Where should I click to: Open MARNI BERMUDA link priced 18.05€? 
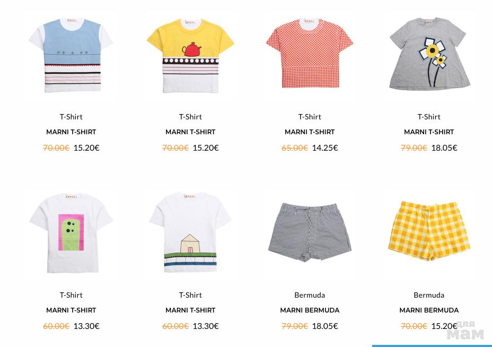(x=310, y=310)
